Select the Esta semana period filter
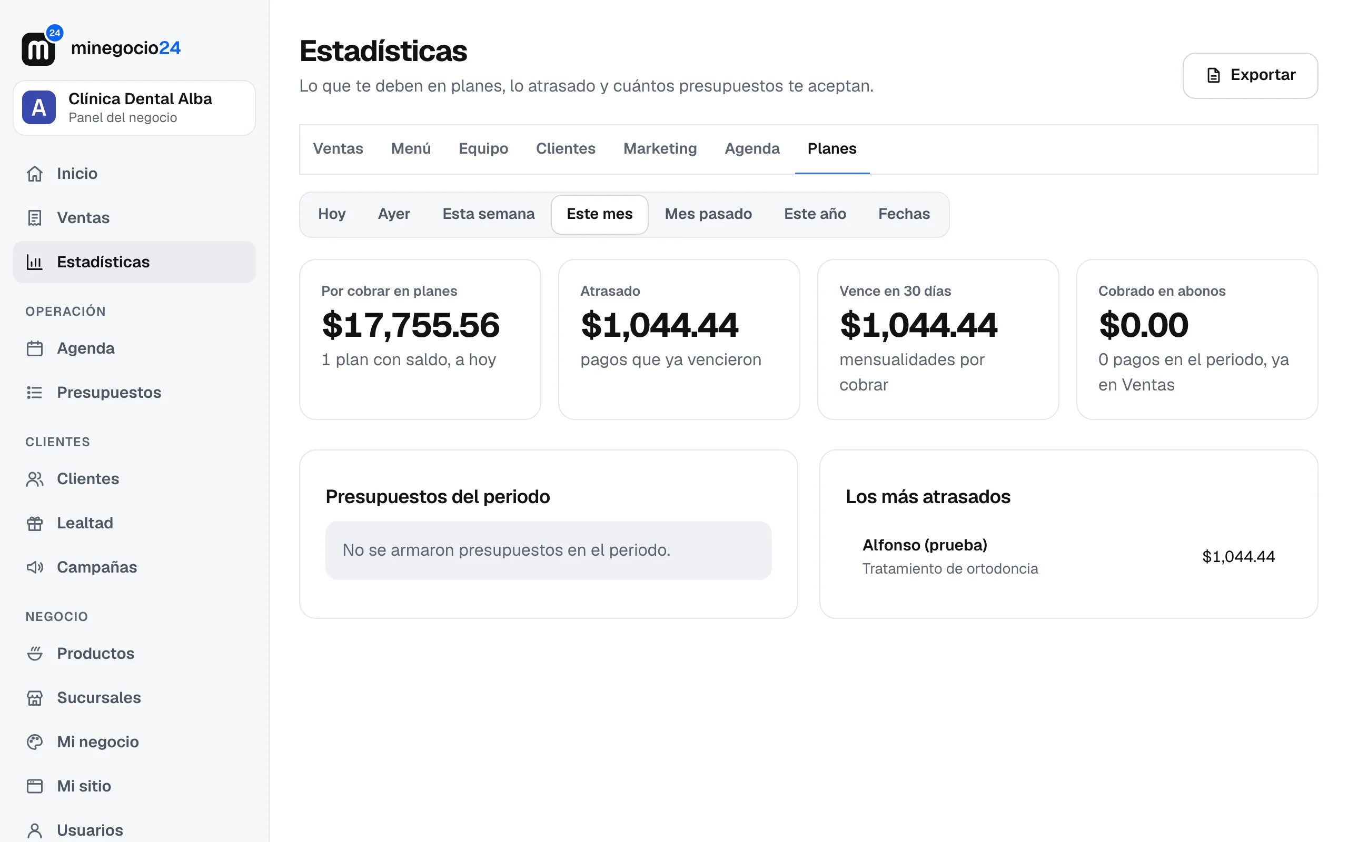1348x842 pixels. [488, 214]
